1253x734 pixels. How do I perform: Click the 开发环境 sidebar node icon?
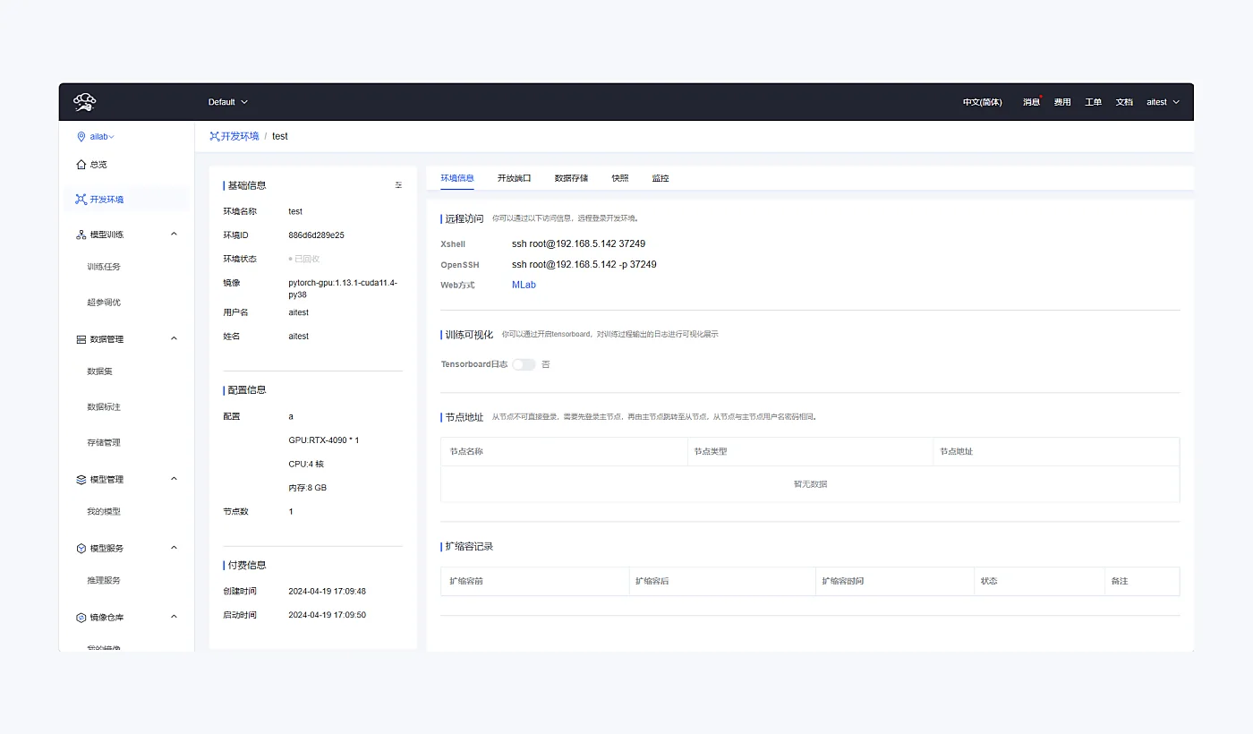(x=81, y=200)
